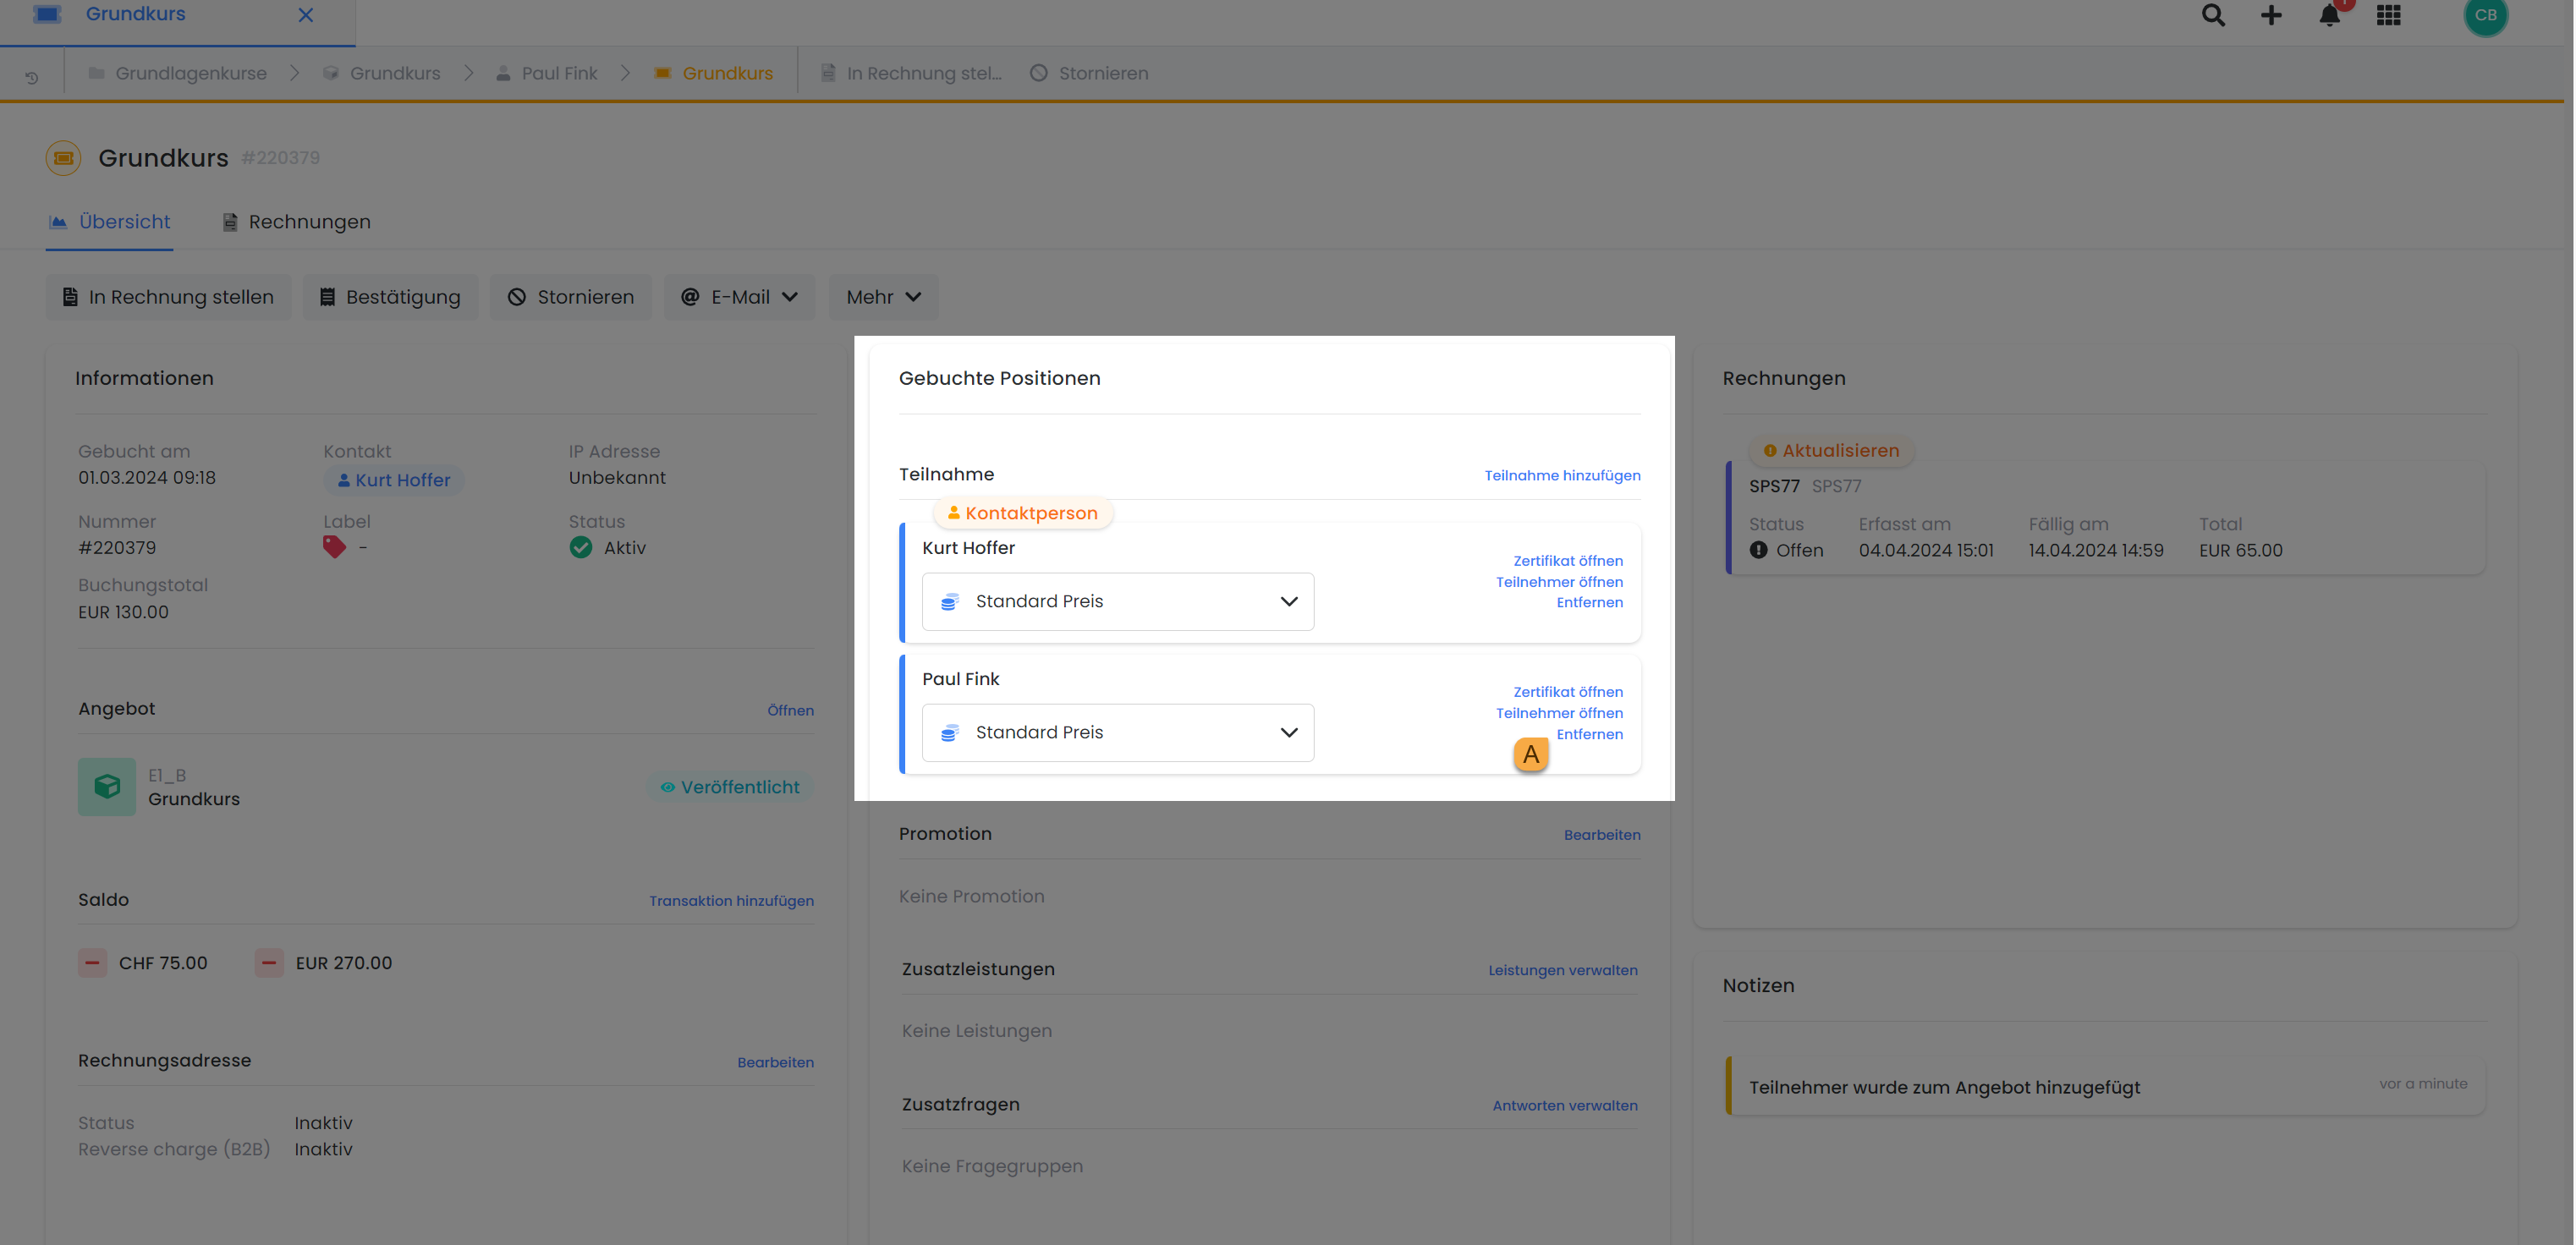Open the apps grid icon
This screenshot has height=1245, width=2576.
[x=2388, y=15]
